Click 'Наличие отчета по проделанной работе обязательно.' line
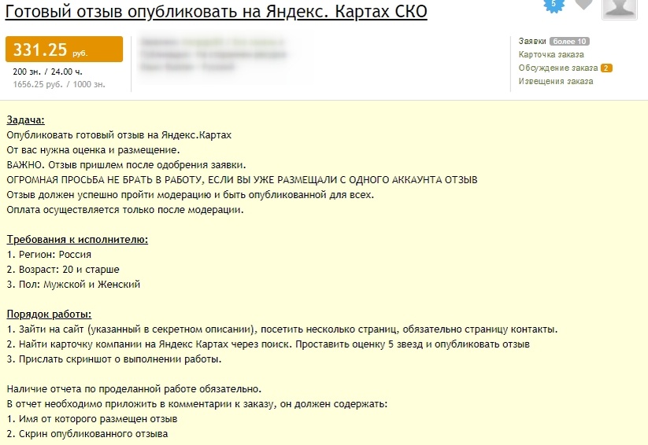The height and width of the screenshot is (445, 648). [x=135, y=389]
